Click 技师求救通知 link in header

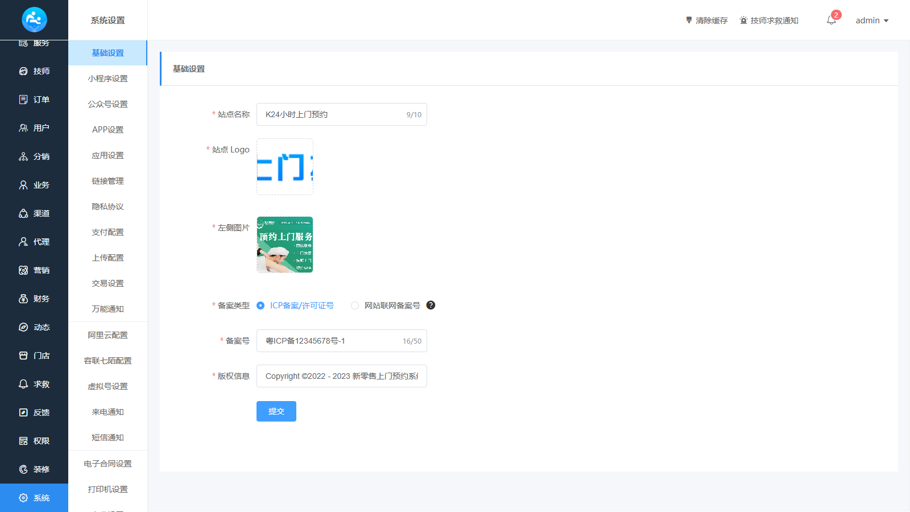click(x=769, y=20)
